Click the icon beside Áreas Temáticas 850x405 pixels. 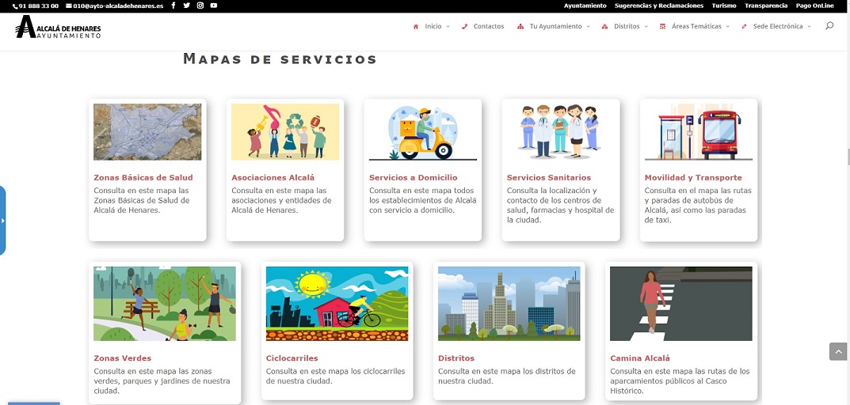[662, 27]
